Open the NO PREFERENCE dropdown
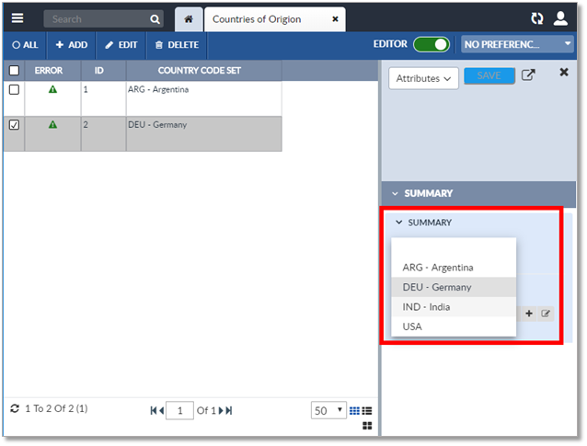This screenshot has height=446, width=587. click(517, 44)
